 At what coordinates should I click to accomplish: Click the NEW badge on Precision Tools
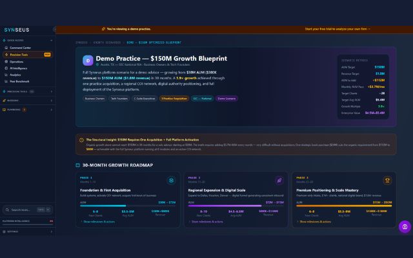click(x=47, y=55)
